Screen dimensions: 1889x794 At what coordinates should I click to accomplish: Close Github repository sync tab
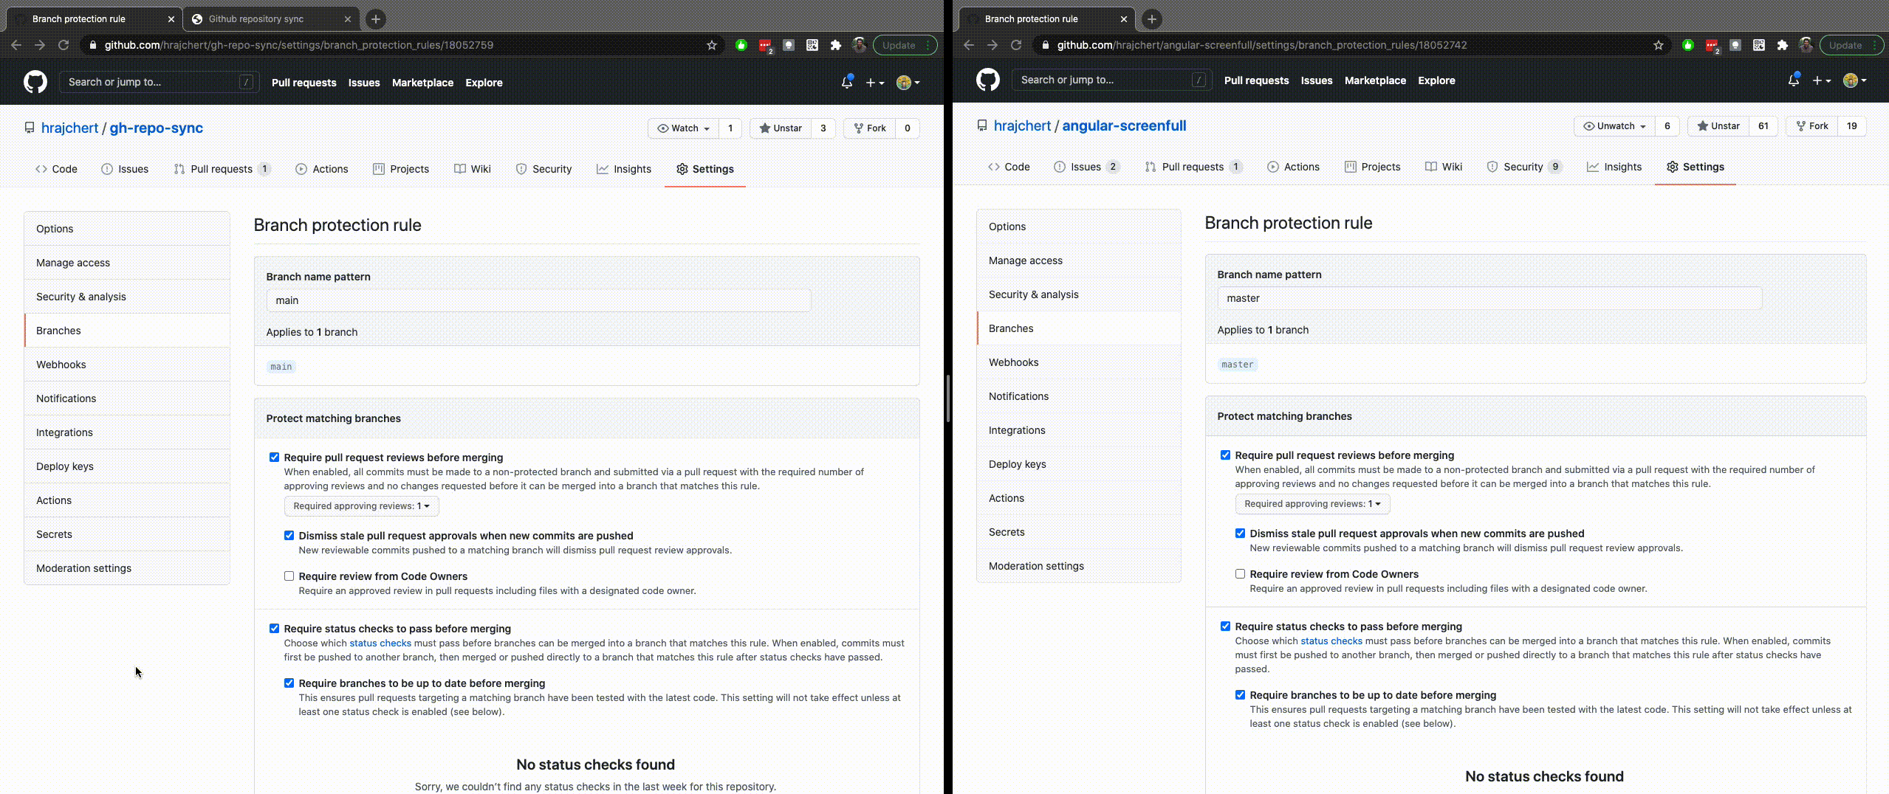pos(348,19)
